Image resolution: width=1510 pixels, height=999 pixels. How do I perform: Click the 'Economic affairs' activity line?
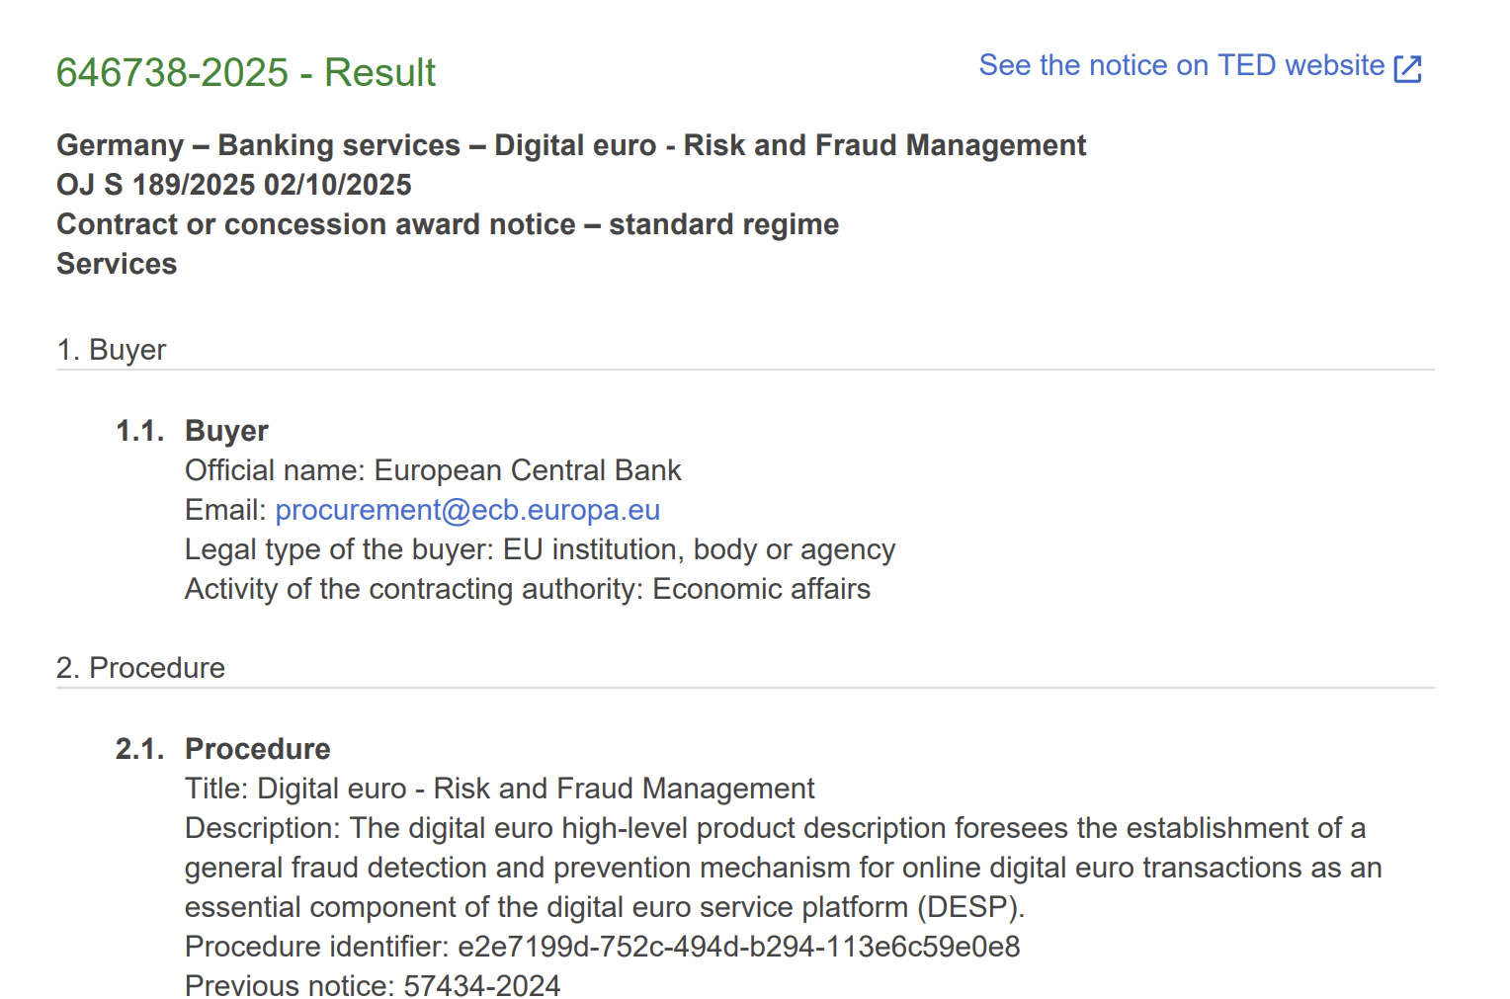(761, 589)
